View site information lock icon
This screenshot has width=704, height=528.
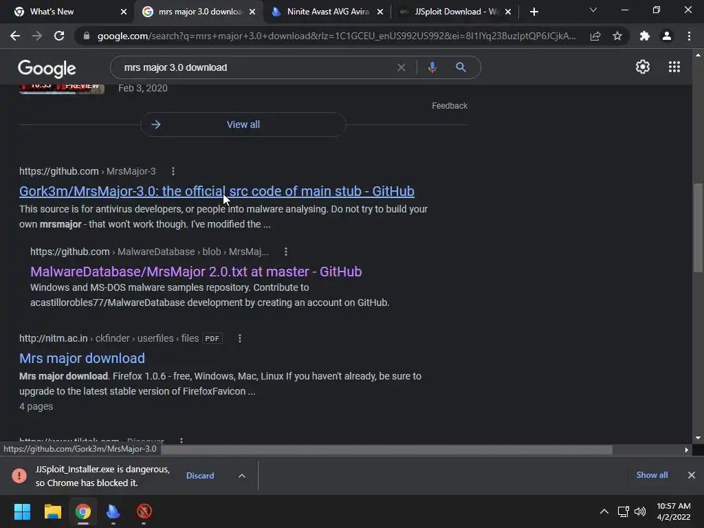pos(87,36)
